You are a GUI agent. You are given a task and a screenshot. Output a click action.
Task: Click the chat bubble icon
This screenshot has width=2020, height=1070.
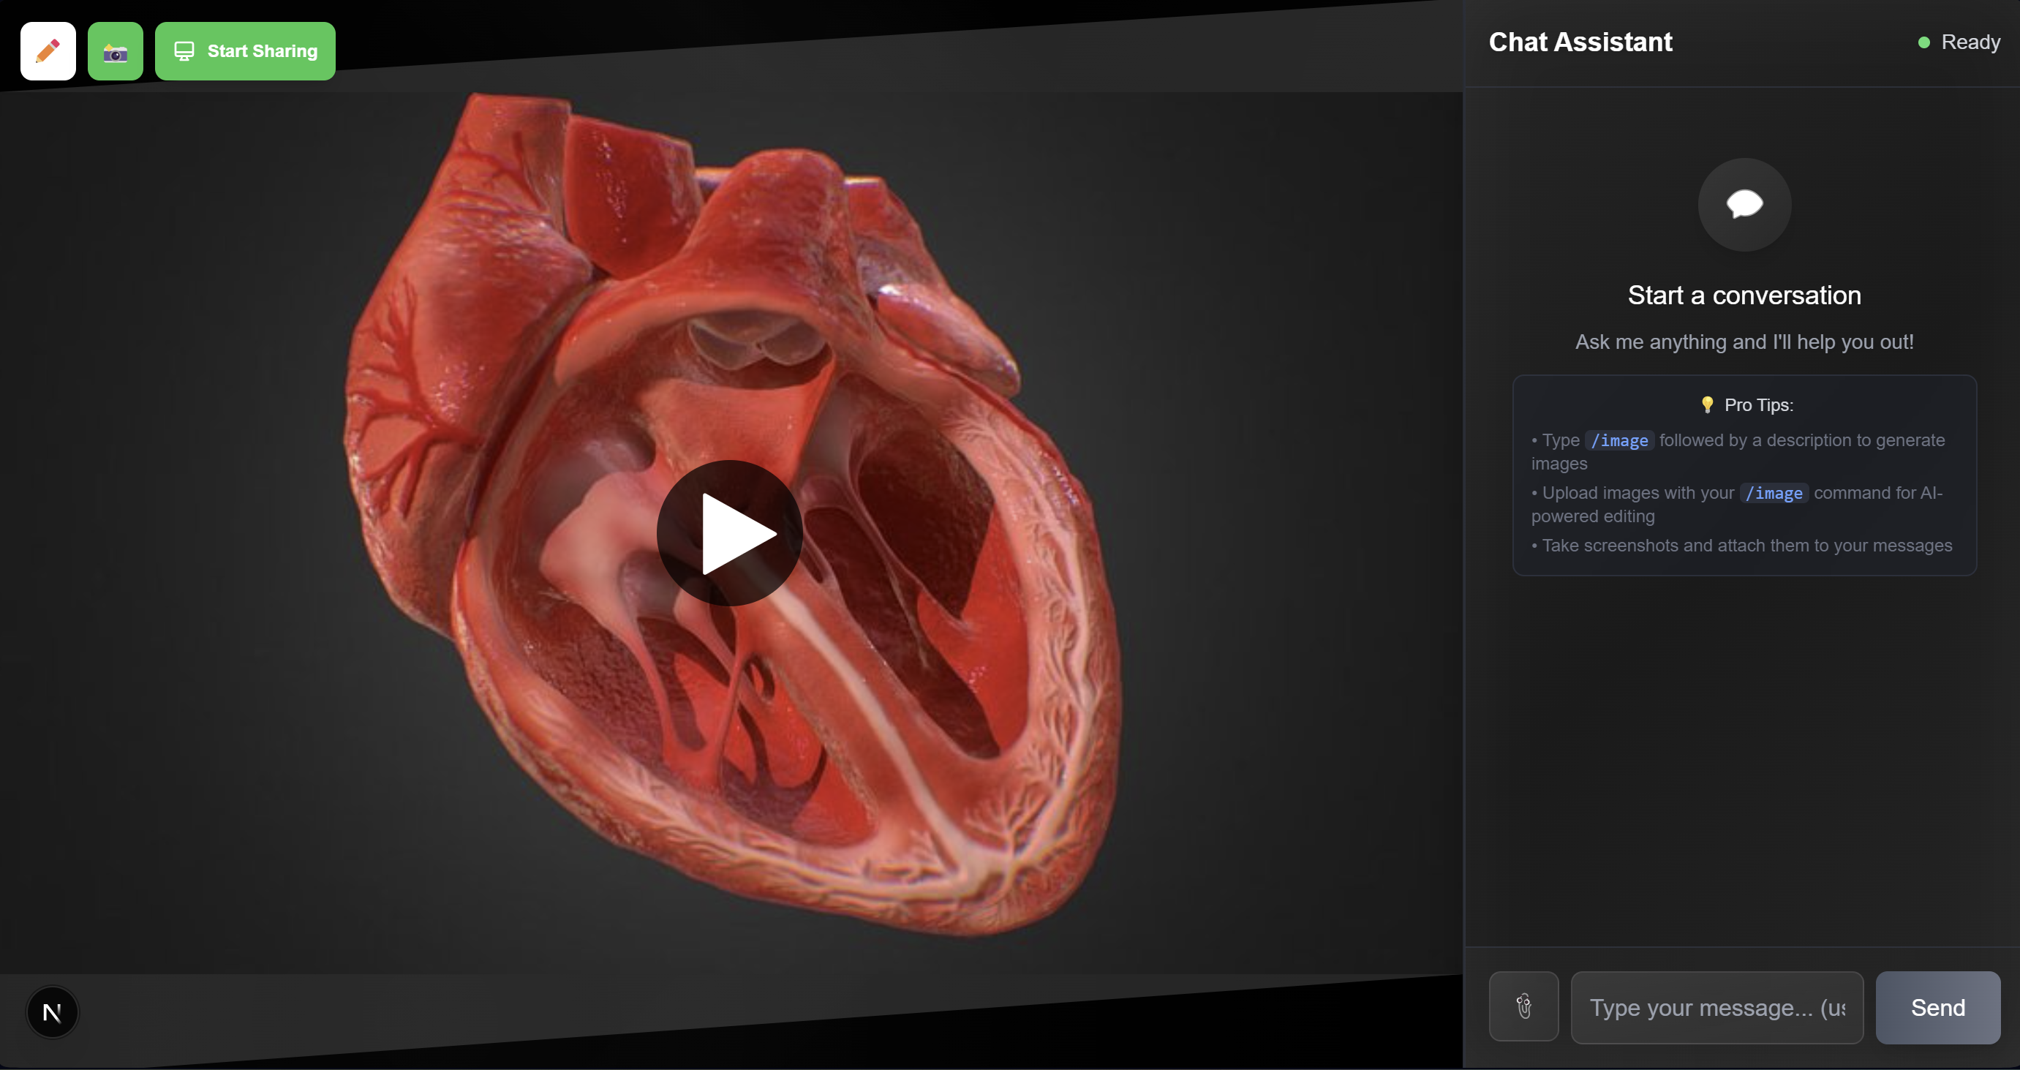[x=1744, y=204]
